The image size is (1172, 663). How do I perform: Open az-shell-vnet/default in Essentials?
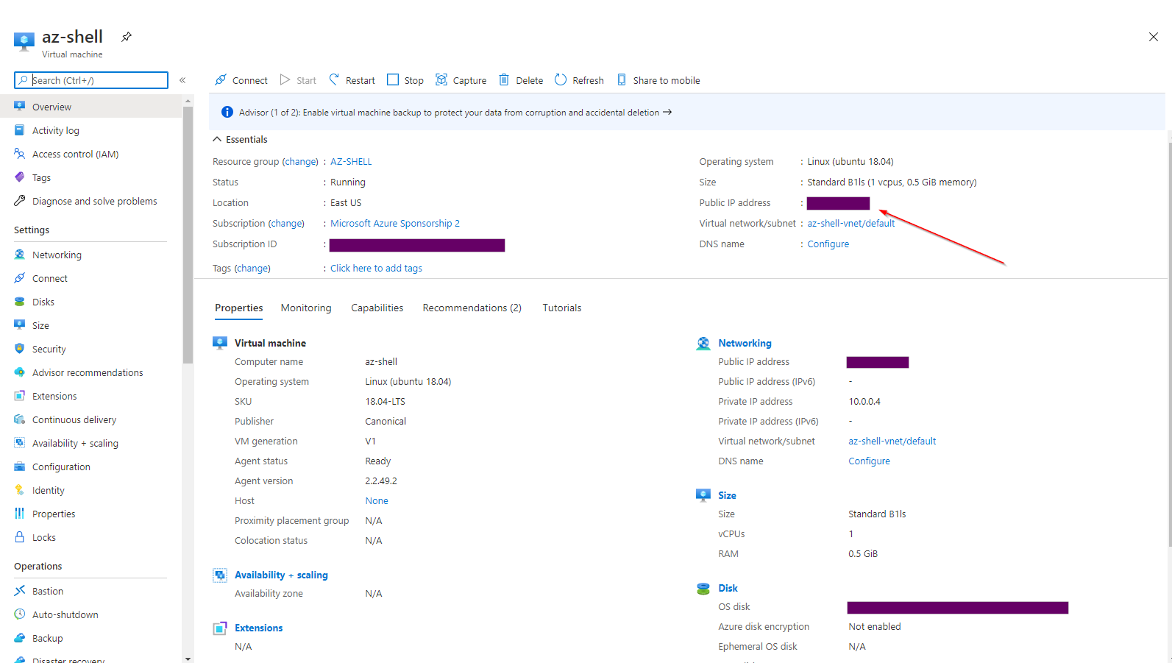point(851,224)
